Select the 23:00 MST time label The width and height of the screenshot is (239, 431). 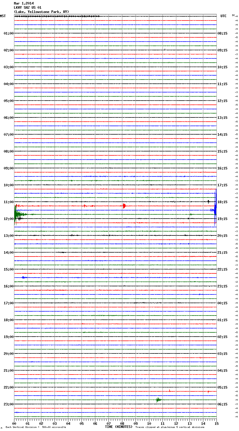(x=8, y=404)
